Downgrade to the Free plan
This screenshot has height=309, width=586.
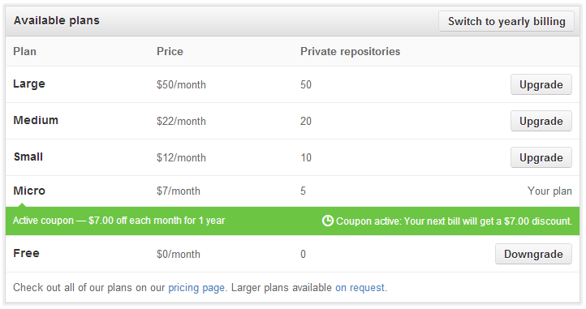click(x=533, y=254)
